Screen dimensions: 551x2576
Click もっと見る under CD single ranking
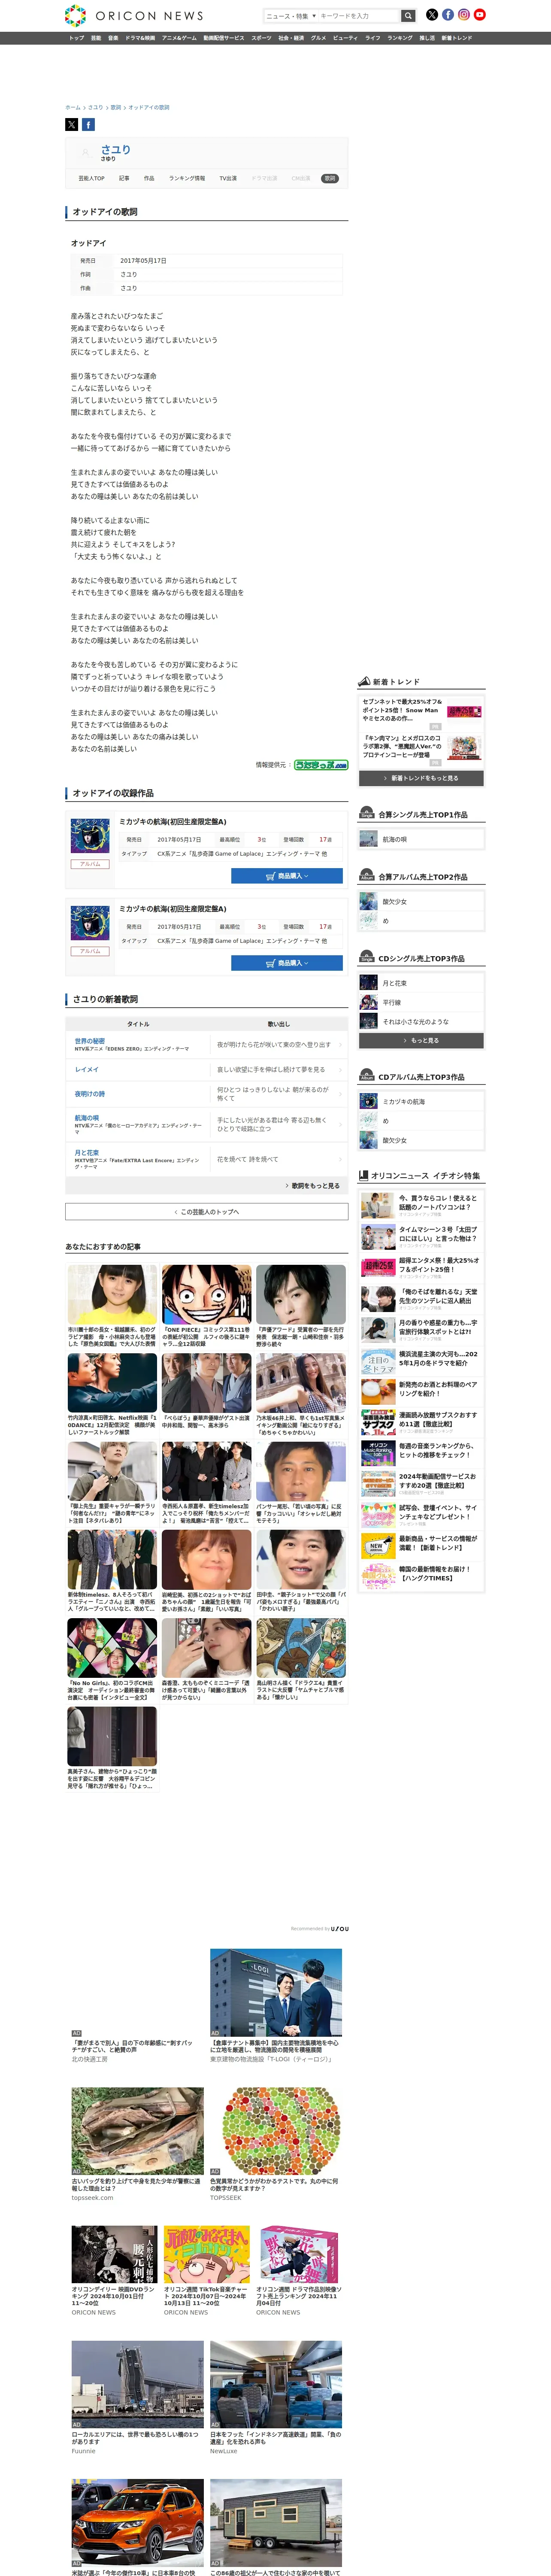pyautogui.click(x=421, y=1041)
